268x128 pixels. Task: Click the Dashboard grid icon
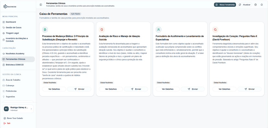[4, 22]
